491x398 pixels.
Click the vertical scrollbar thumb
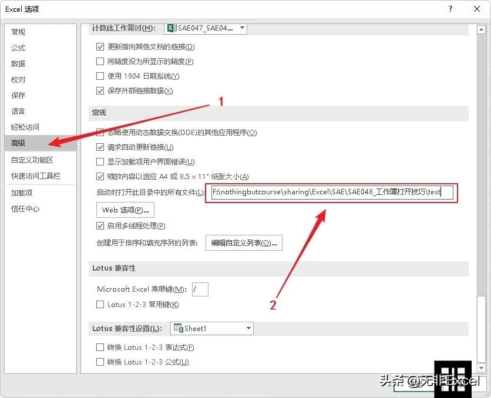481,329
